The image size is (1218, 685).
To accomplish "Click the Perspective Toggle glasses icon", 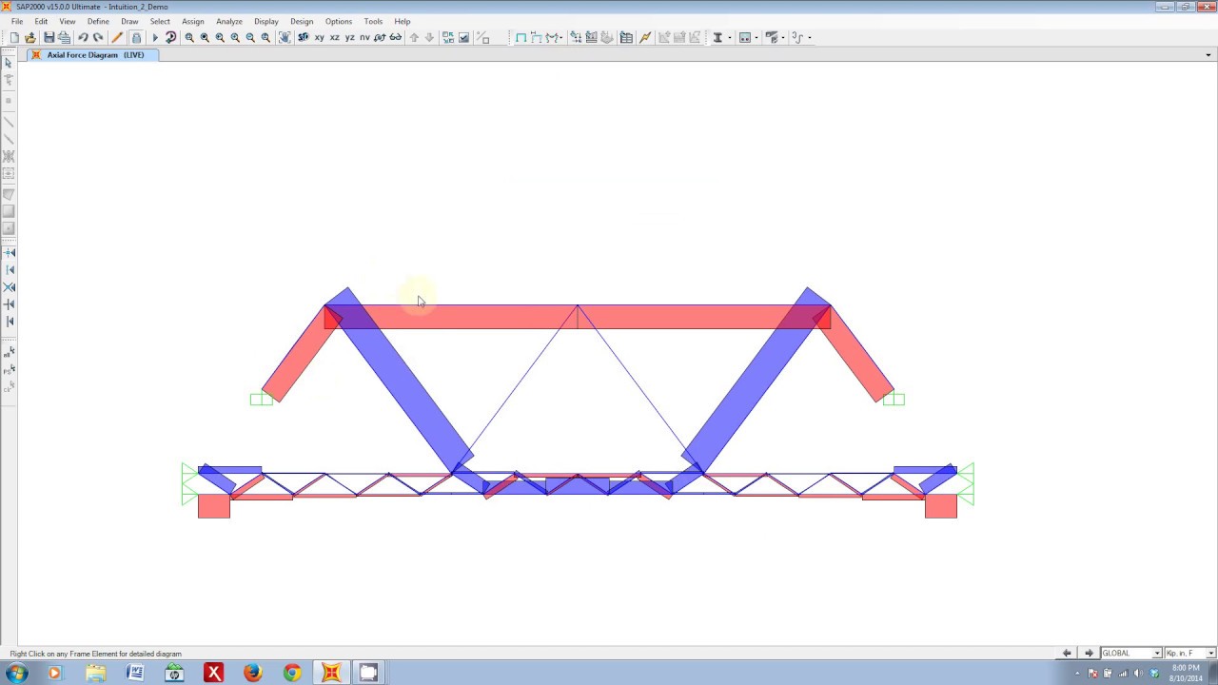I will (x=395, y=38).
